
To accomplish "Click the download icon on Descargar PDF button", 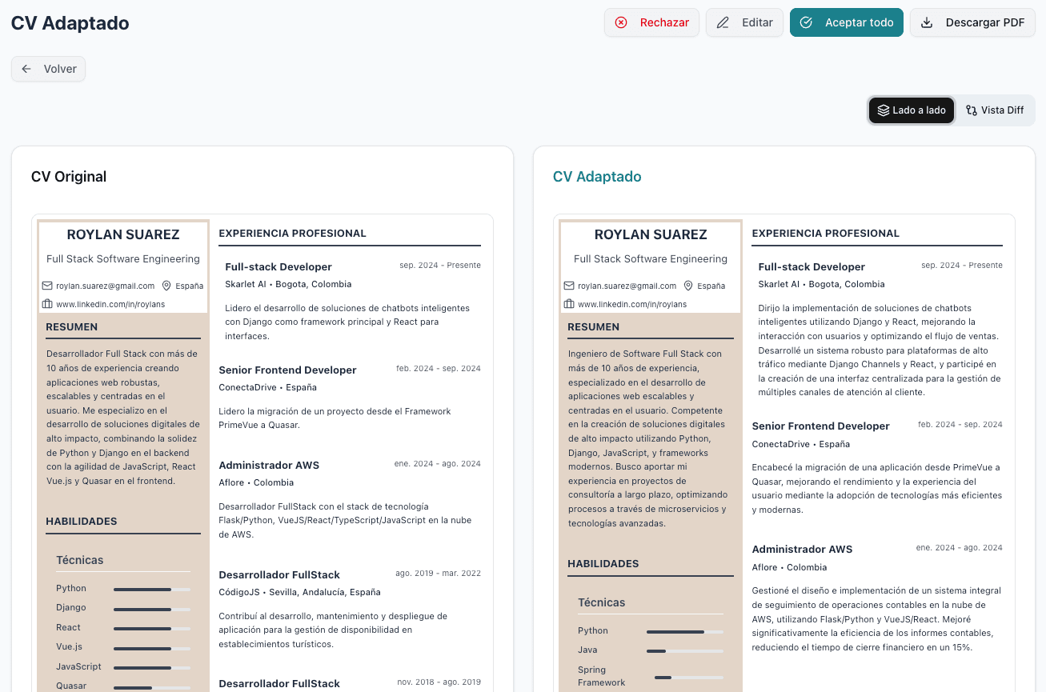I will (x=928, y=22).
